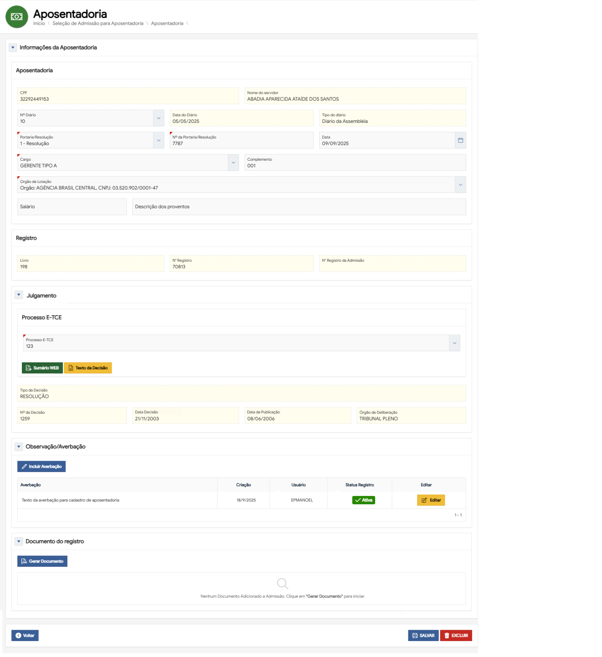Open the Nº Diário dropdown
602x657 pixels.
[158, 118]
